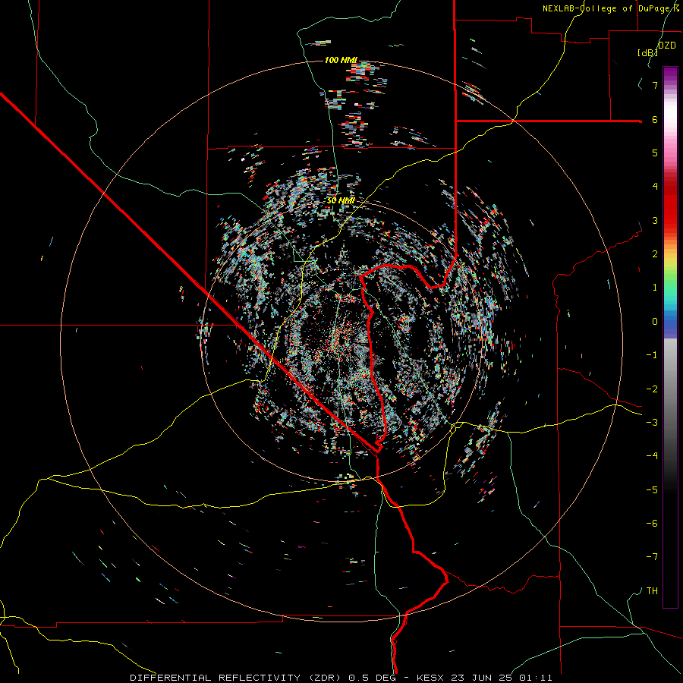Click the -4 dB scale label

[x=652, y=456]
